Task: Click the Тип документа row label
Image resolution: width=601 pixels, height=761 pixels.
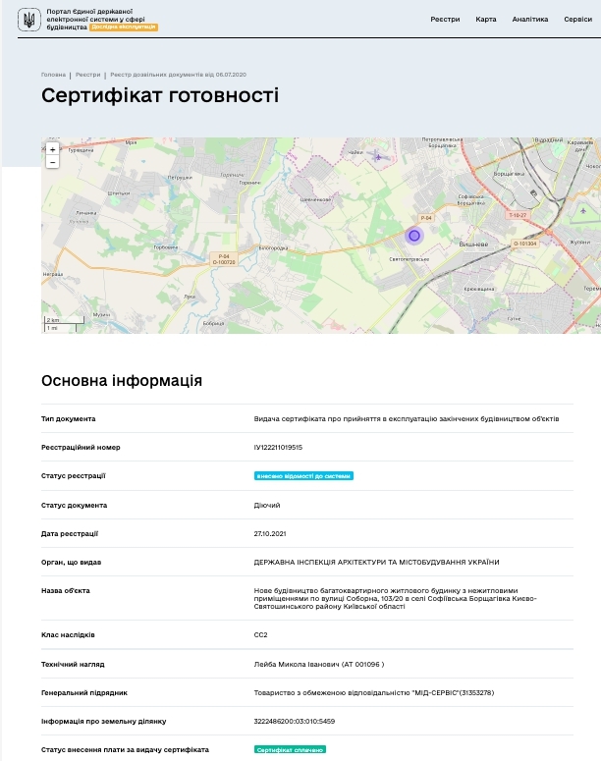Action: (69, 419)
